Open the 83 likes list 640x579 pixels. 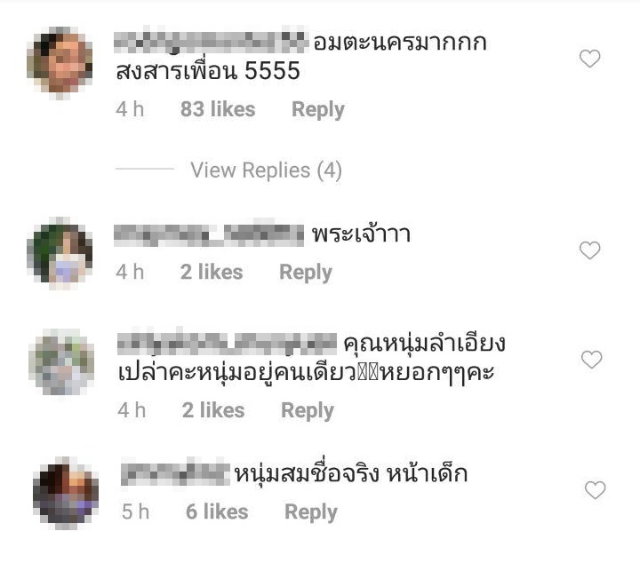pyautogui.click(x=218, y=109)
